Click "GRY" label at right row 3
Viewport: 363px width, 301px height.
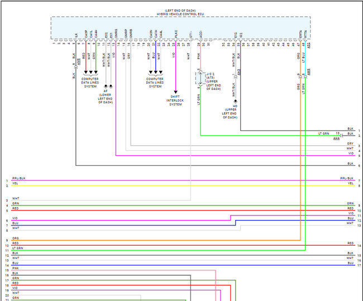click(350, 144)
